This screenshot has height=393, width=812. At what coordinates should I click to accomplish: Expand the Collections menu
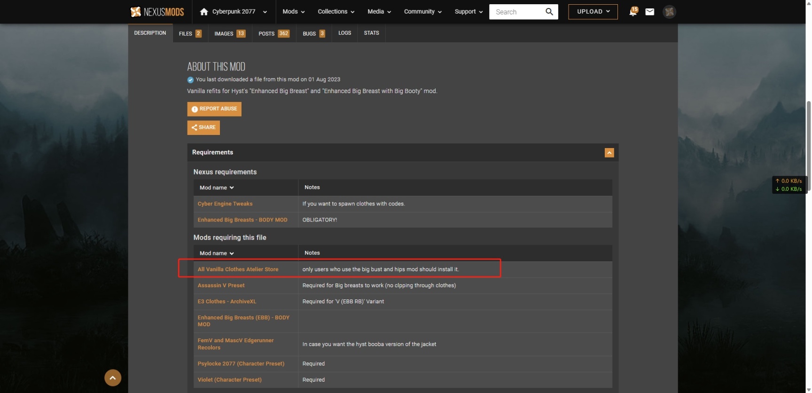click(336, 12)
